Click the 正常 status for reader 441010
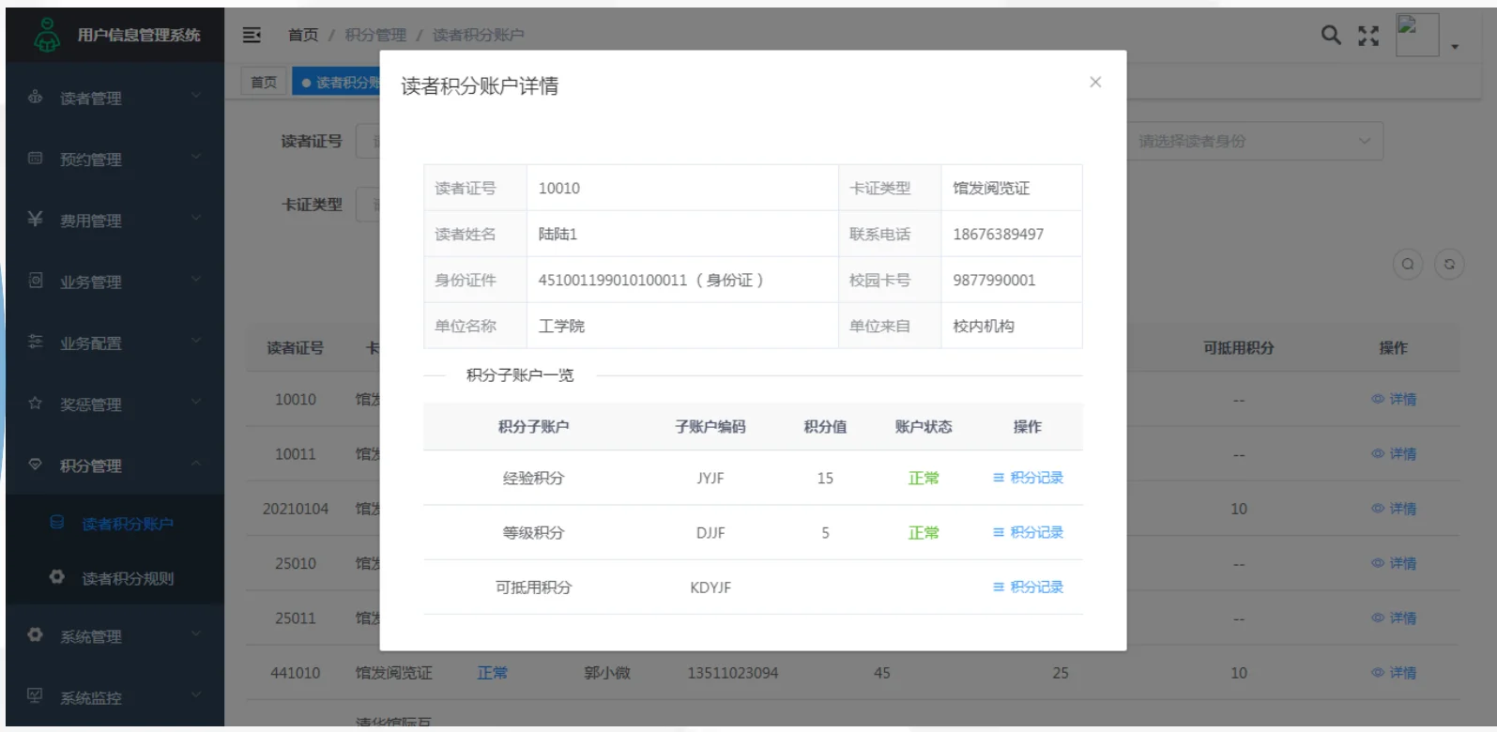Screen dimensions: 1497x732 click(x=493, y=673)
